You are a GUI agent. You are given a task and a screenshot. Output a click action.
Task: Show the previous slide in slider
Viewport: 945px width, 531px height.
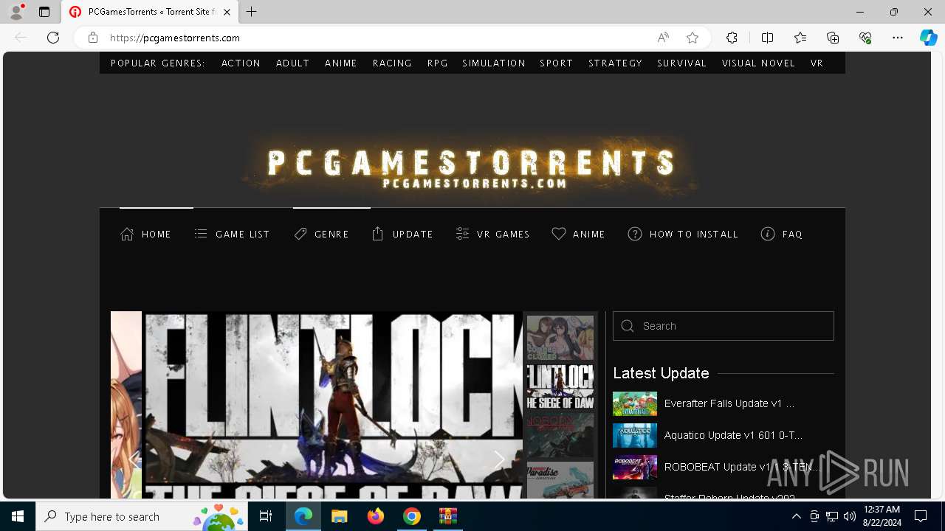134,459
